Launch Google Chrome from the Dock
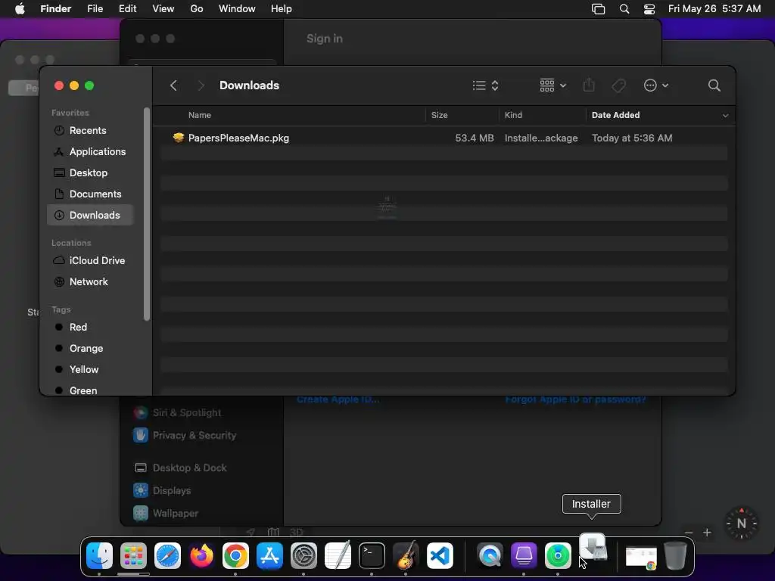The image size is (775, 581). pyautogui.click(x=236, y=555)
